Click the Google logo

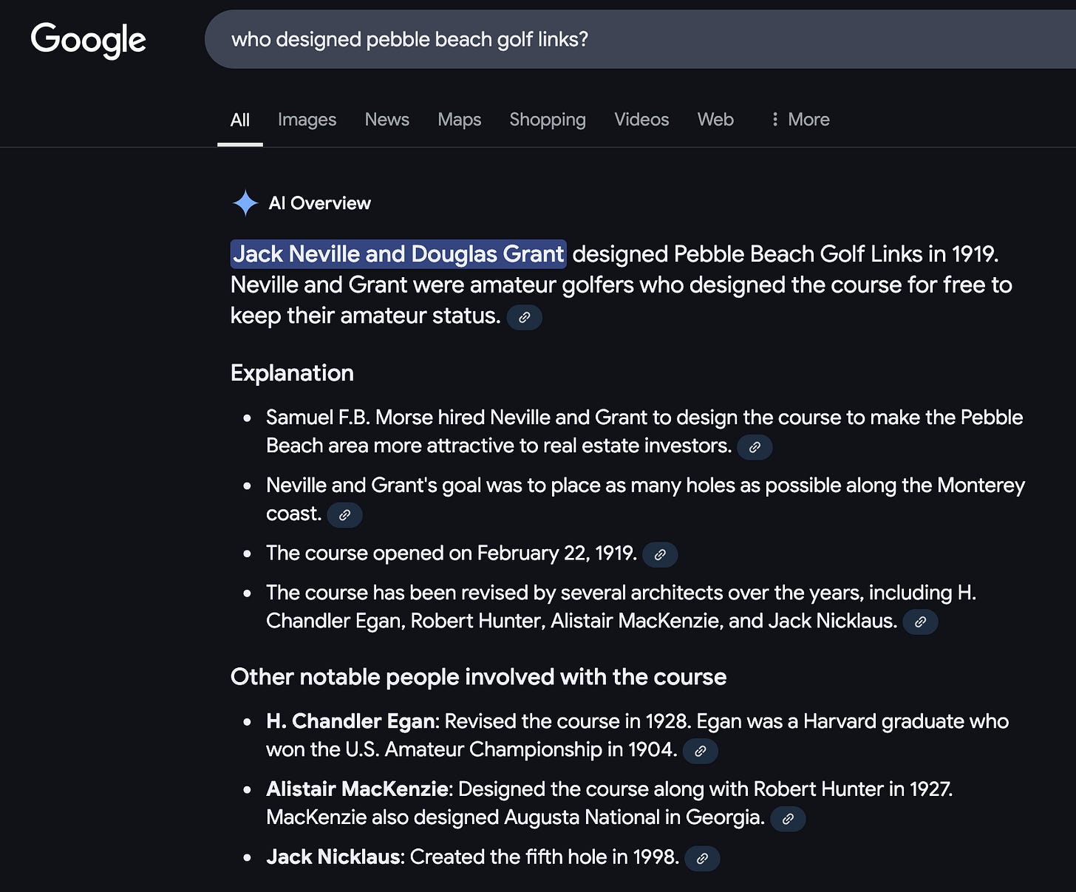click(x=88, y=40)
